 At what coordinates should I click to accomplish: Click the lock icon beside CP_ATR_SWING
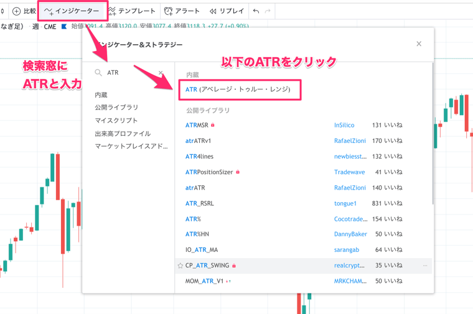234,266
